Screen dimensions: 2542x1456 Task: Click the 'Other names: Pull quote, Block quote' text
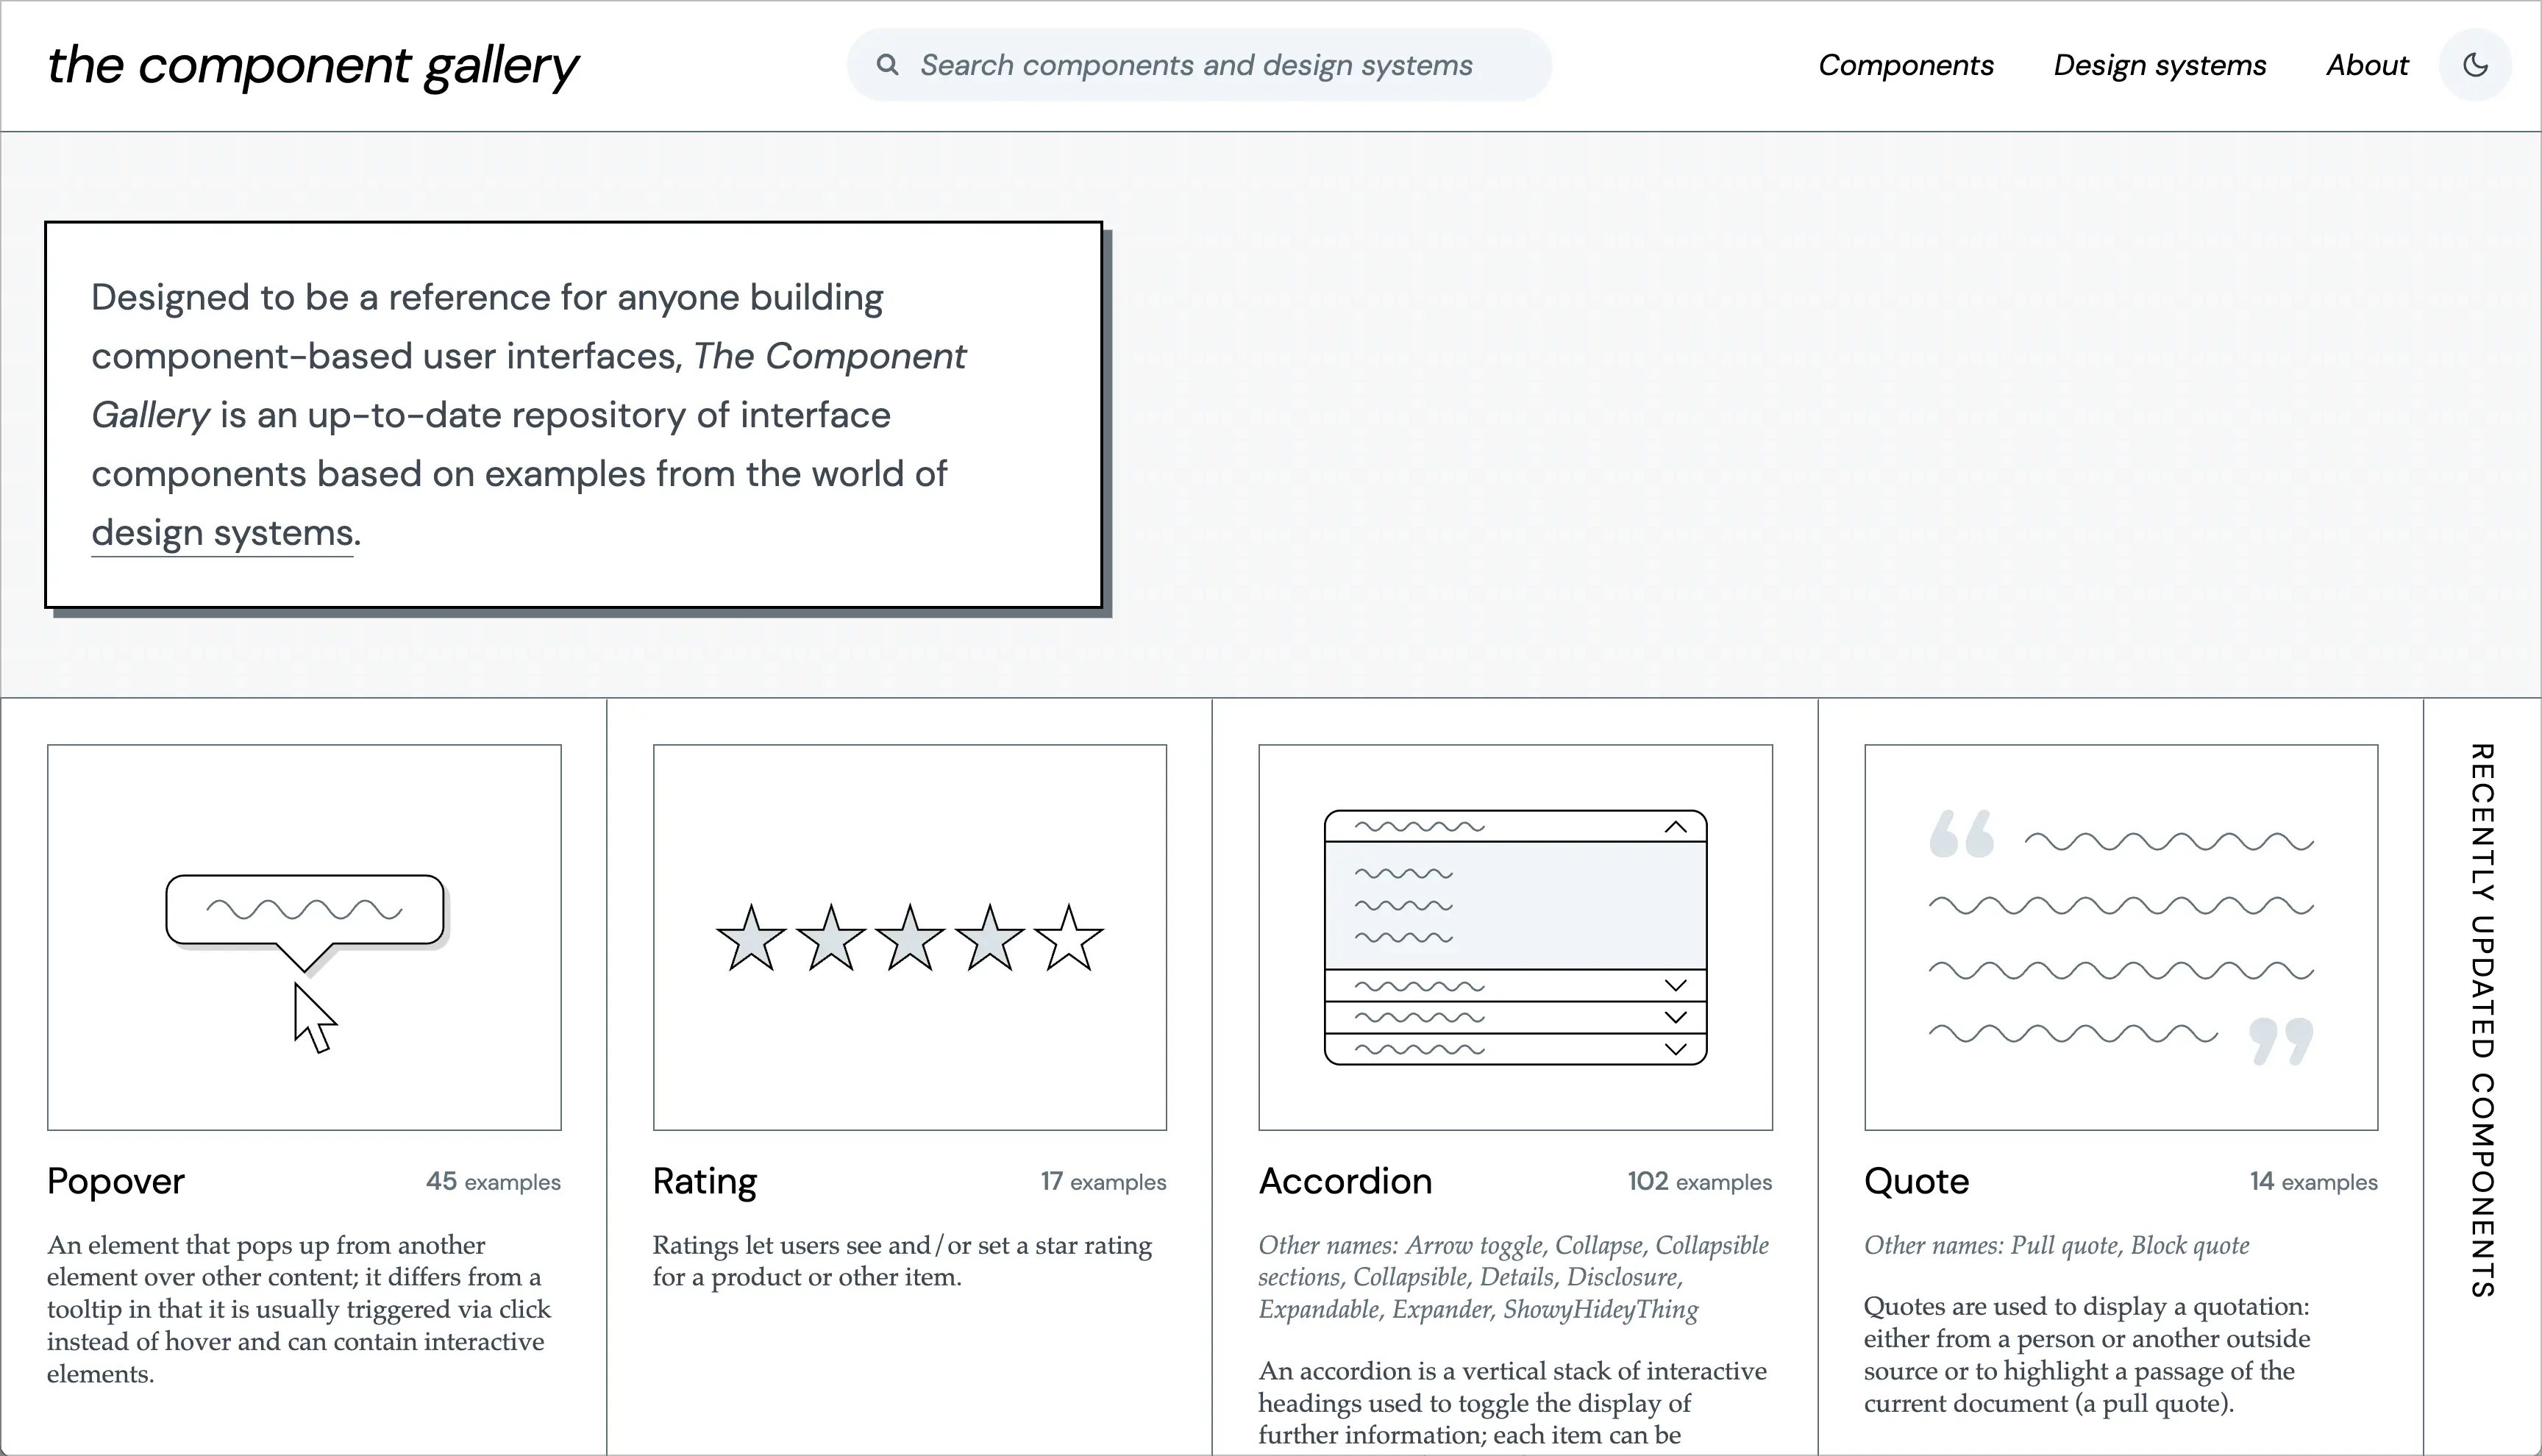click(2057, 1245)
